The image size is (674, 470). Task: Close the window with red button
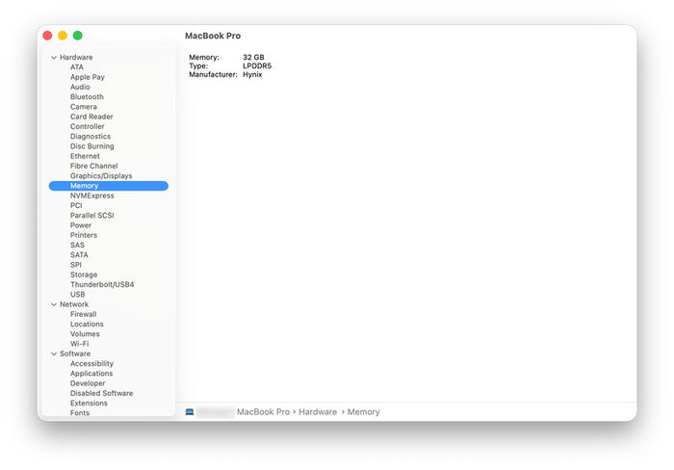point(48,36)
